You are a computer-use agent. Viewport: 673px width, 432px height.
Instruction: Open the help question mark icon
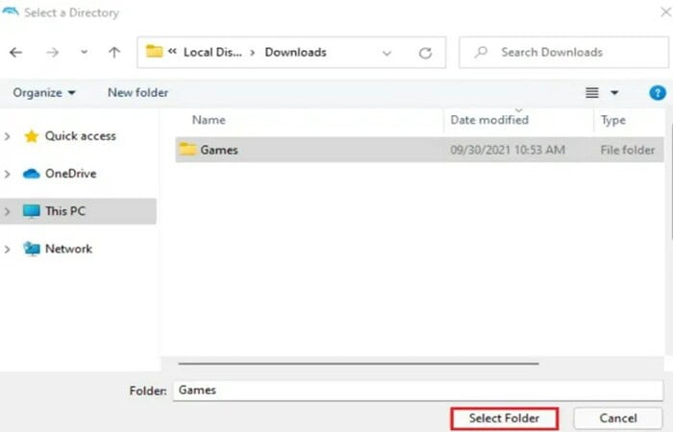pyautogui.click(x=658, y=93)
